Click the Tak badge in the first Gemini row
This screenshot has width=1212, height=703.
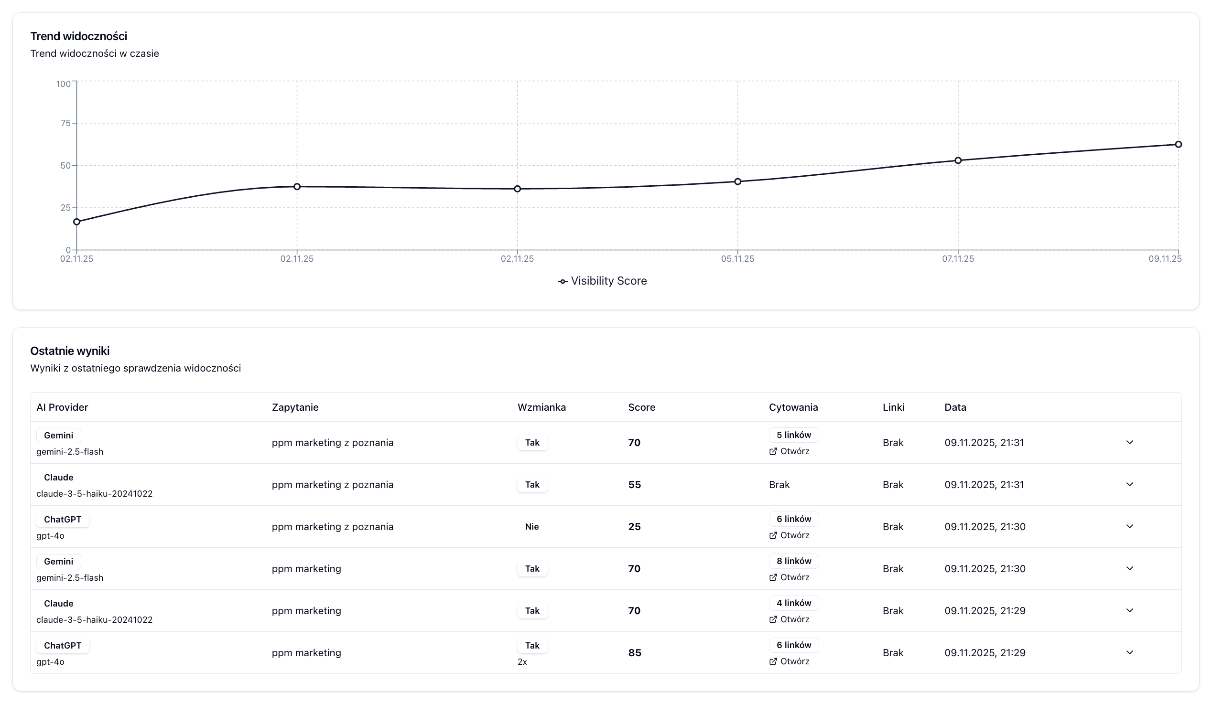(532, 443)
